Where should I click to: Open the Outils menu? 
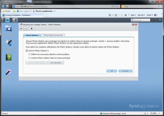coord(150,15)
